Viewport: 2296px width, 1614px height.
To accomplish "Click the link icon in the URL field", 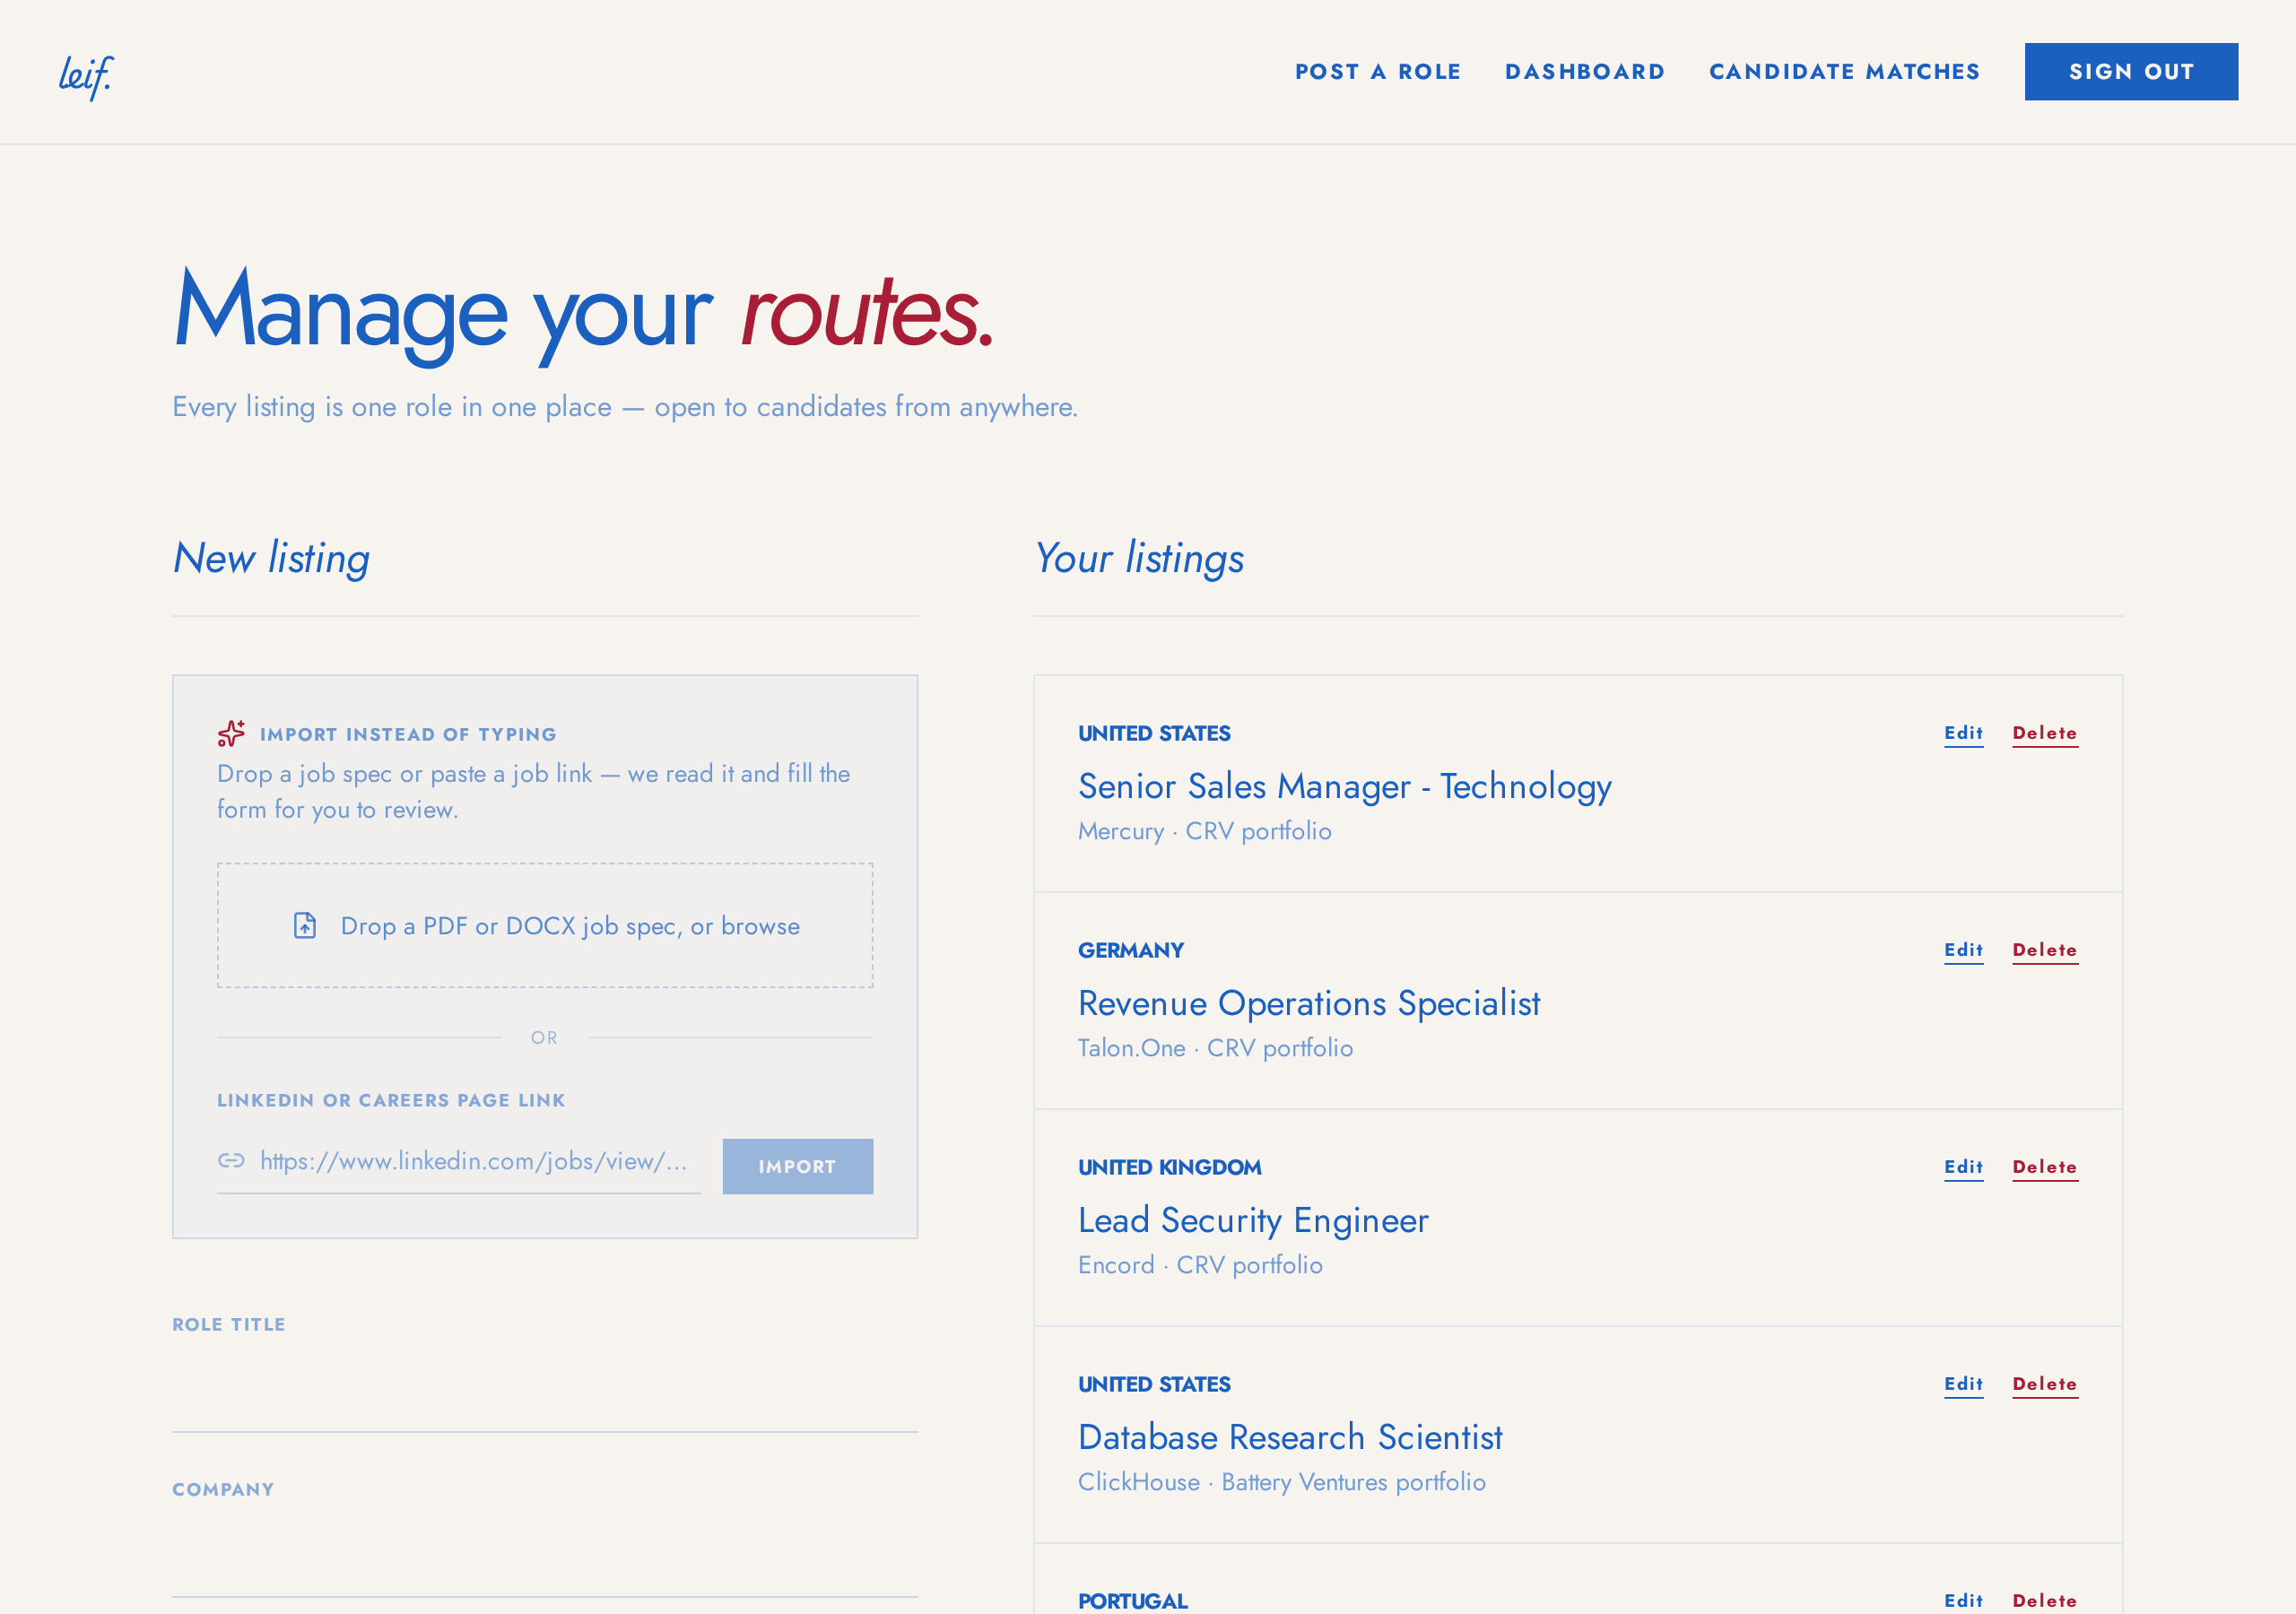I will pyautogui.click(x=231, y=1160).
